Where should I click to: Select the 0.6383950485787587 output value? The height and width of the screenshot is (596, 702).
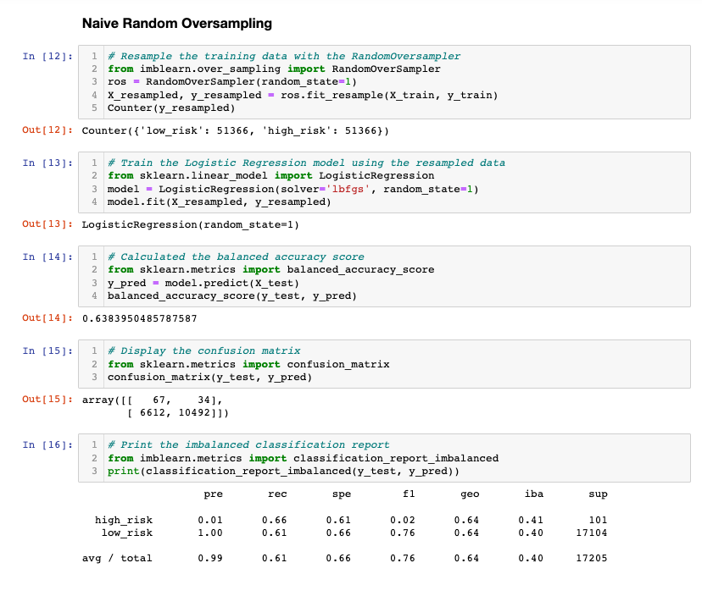(x=139, y=319)
